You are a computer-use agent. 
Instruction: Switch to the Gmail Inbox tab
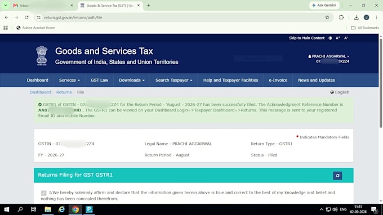[41, 6]
